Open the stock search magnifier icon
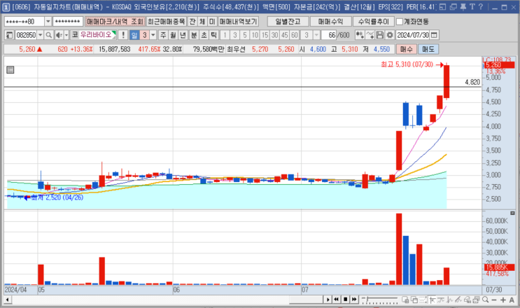The width and height of the screenshot is (520, 308). coord(48,35)
